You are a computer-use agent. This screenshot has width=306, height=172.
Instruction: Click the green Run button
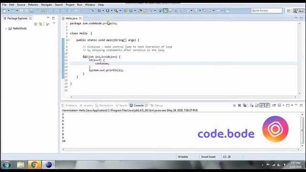[108, 11]
